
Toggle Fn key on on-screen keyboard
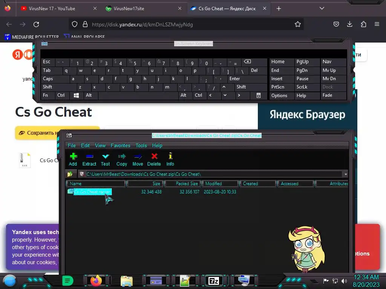[x=48, y=95]
